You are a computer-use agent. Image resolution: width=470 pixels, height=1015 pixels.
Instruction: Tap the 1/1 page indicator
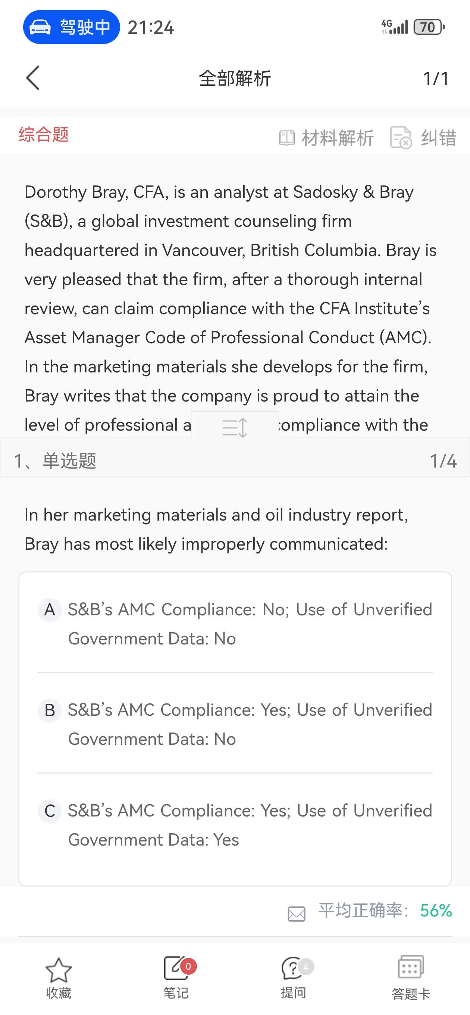pos(436,78)
